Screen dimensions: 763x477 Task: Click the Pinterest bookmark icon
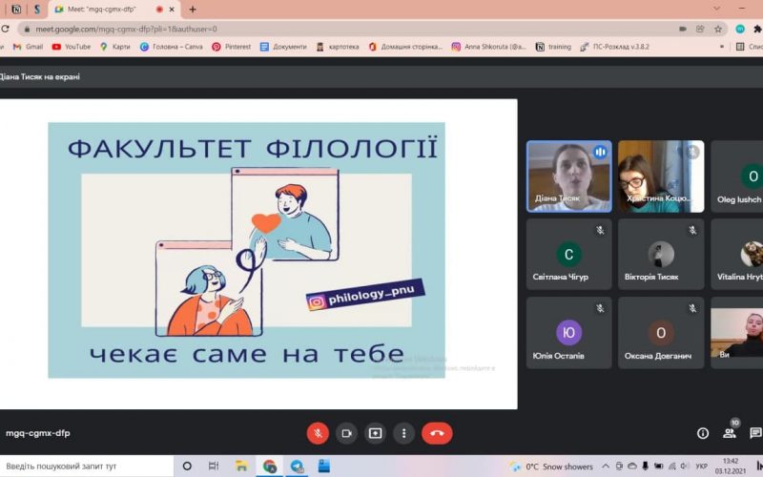[217, 47]
